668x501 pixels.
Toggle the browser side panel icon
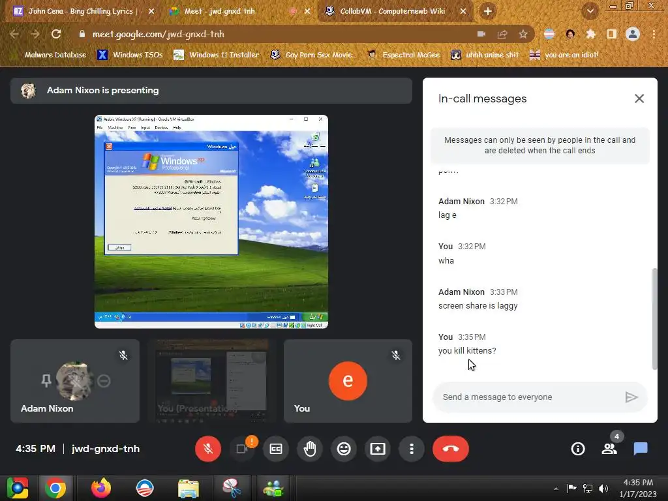(611, 34)
